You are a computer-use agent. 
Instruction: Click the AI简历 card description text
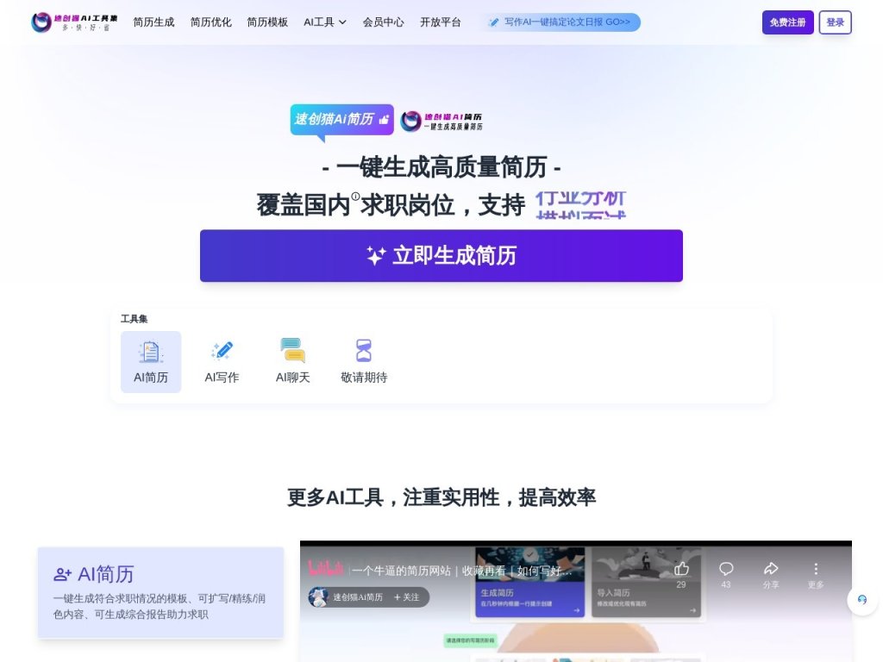point(160,606)
